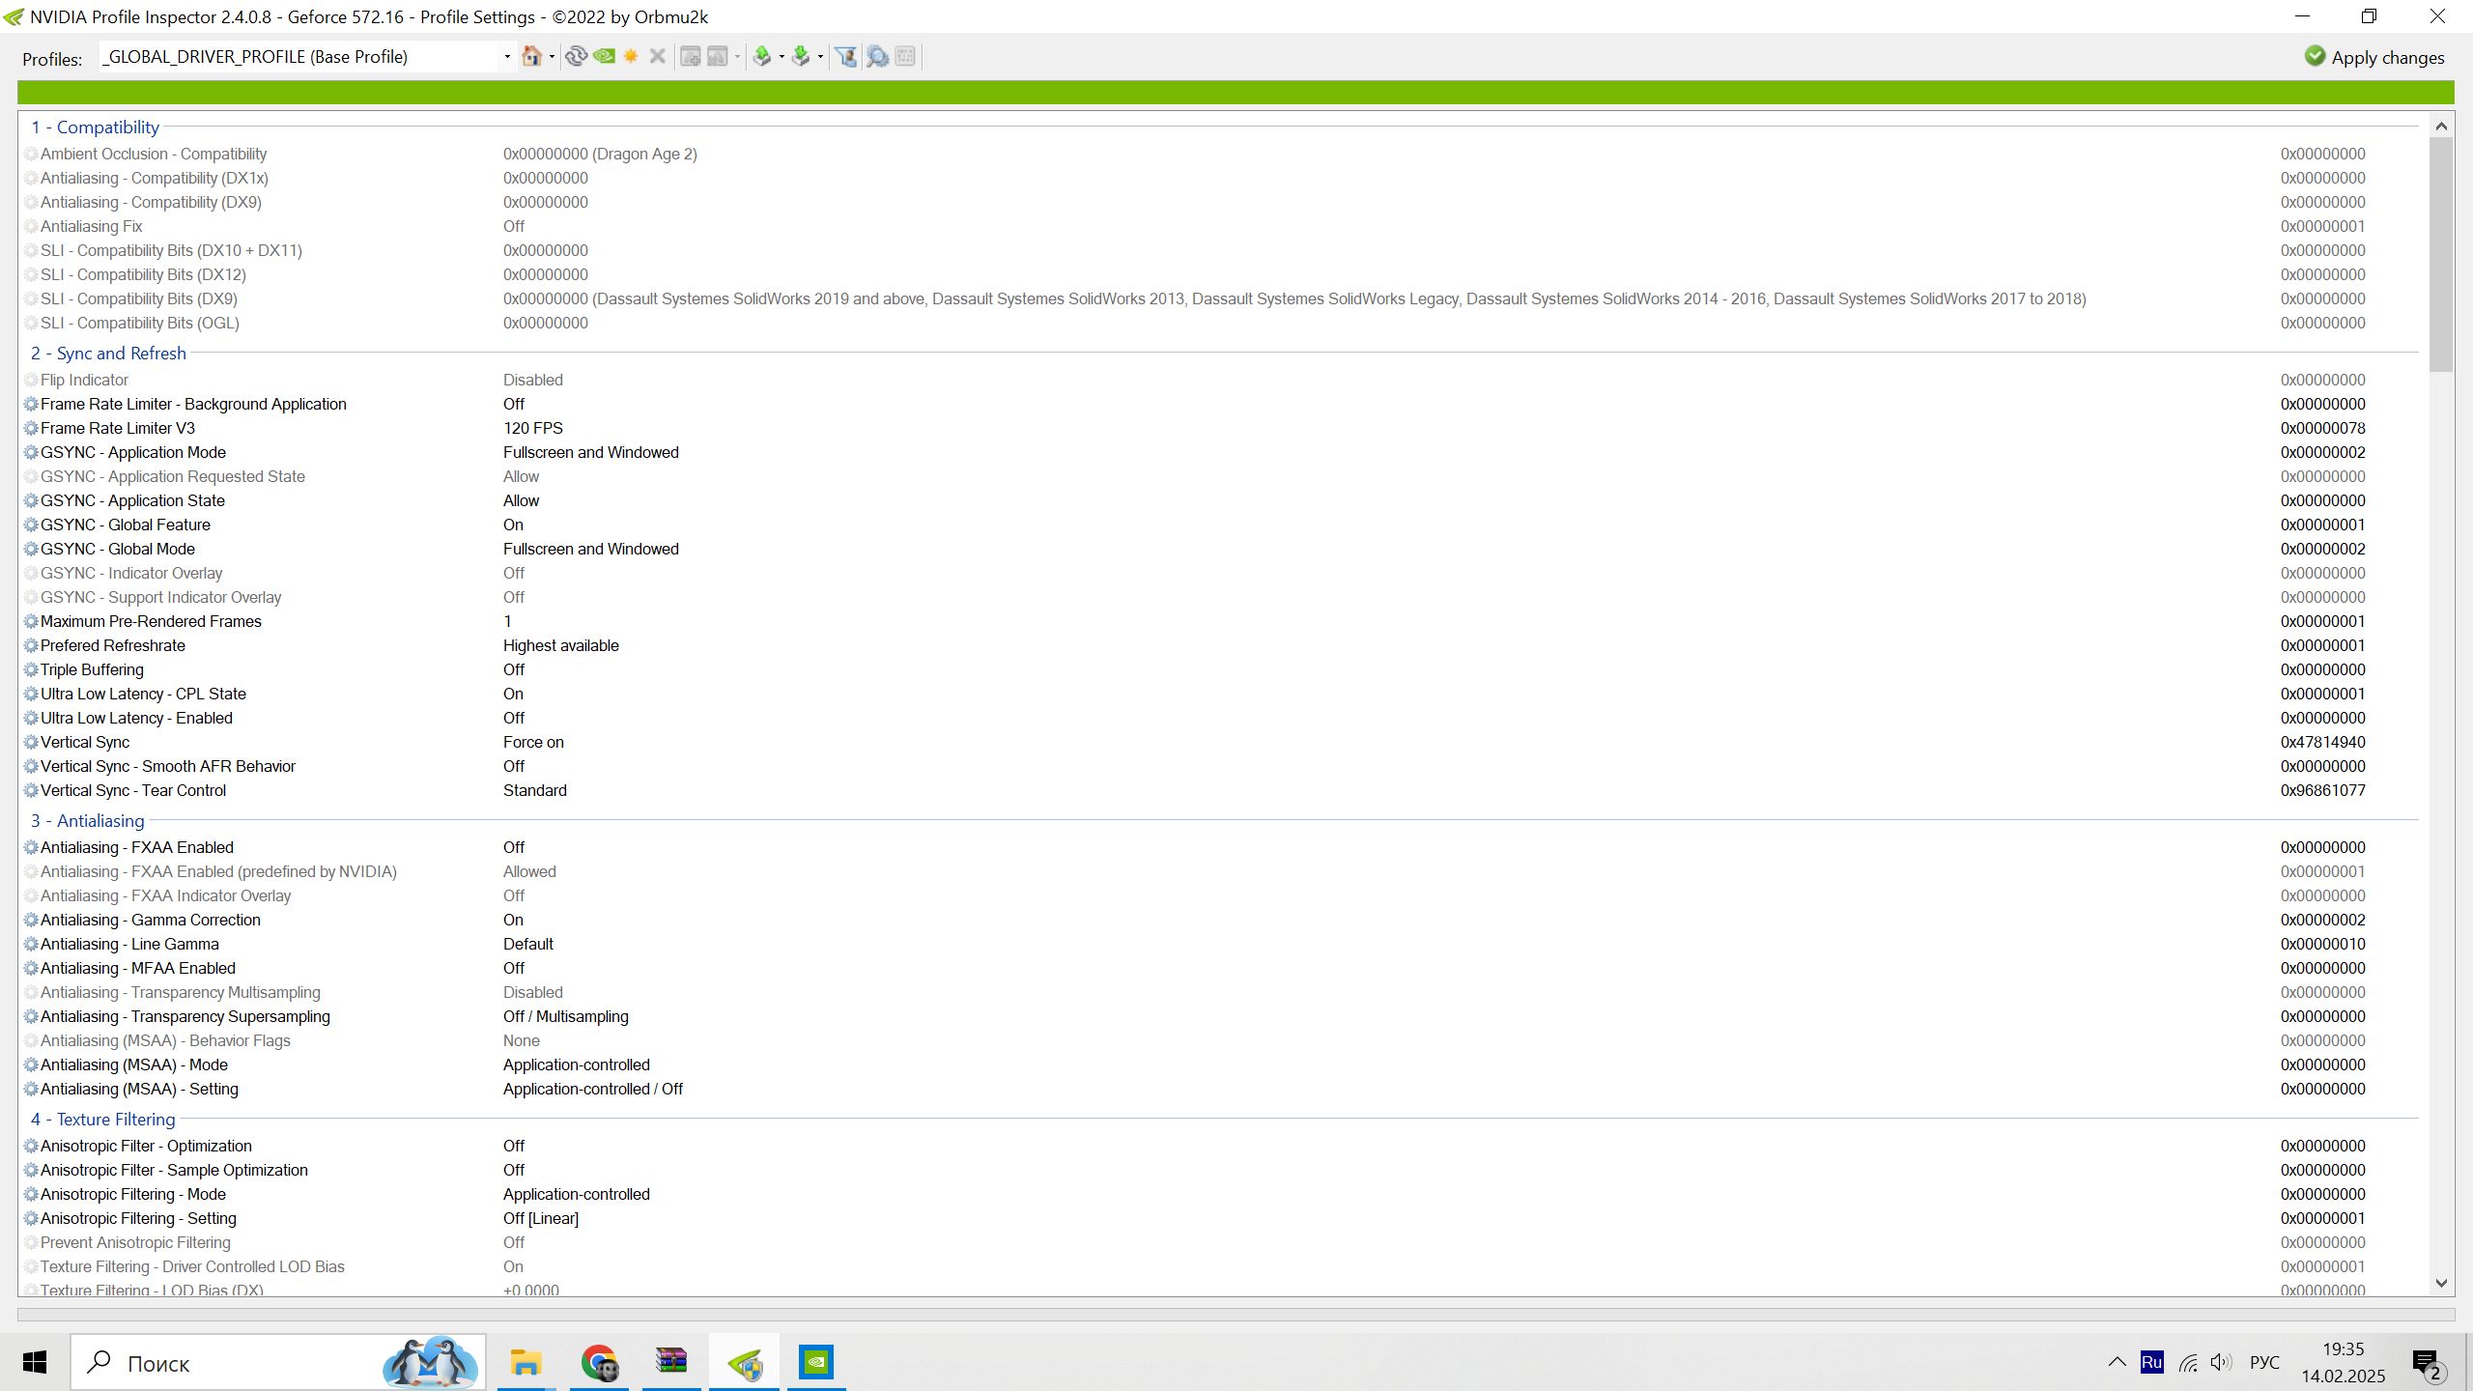Click the 4 - Texture Filtering section header
The image size is (2473, 1391).
[102, 1119]
